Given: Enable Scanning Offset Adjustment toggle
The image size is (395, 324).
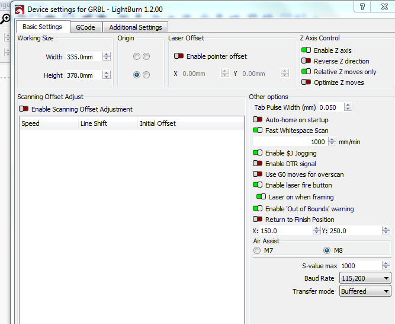Looking at the screenshot, I should pyautogui.click(x=24, y=109).
